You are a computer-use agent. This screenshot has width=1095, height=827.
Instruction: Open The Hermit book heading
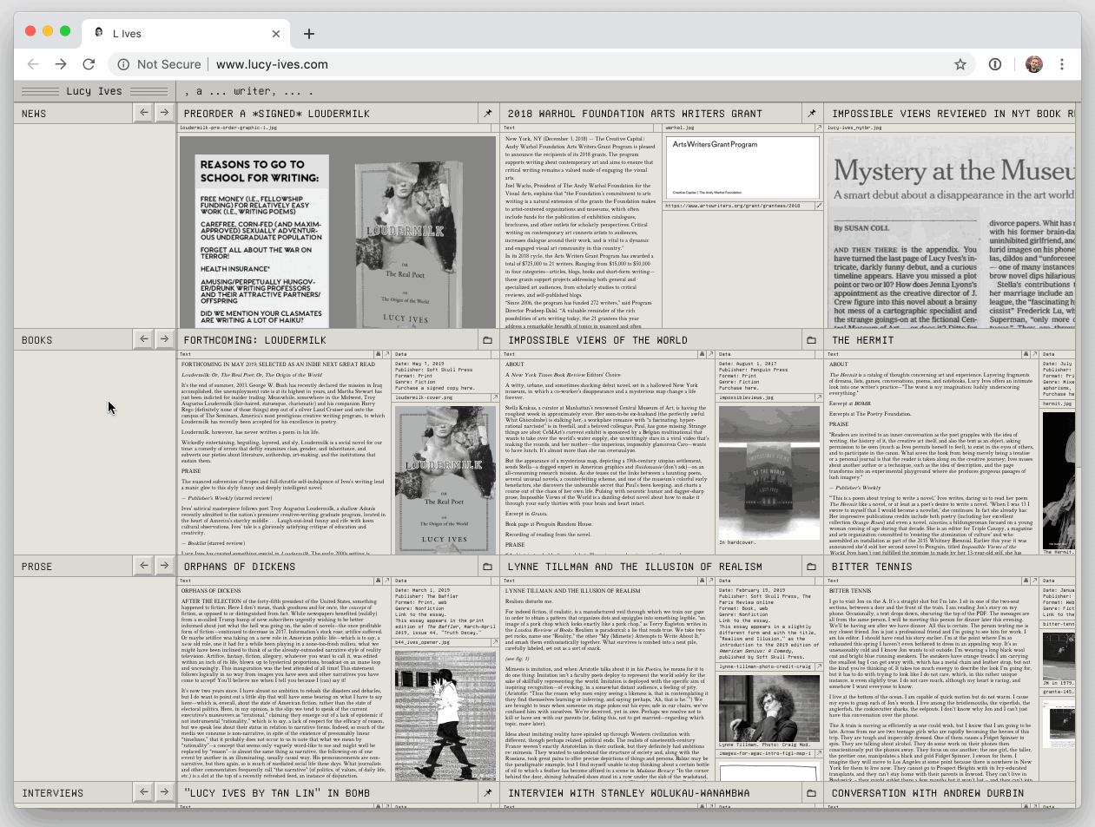point(862,340)
